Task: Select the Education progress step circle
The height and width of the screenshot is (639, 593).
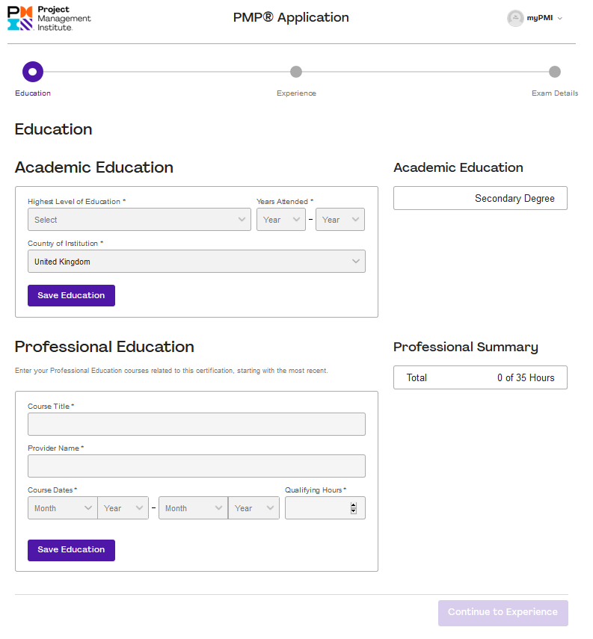Action: click(x=32, y=72)
